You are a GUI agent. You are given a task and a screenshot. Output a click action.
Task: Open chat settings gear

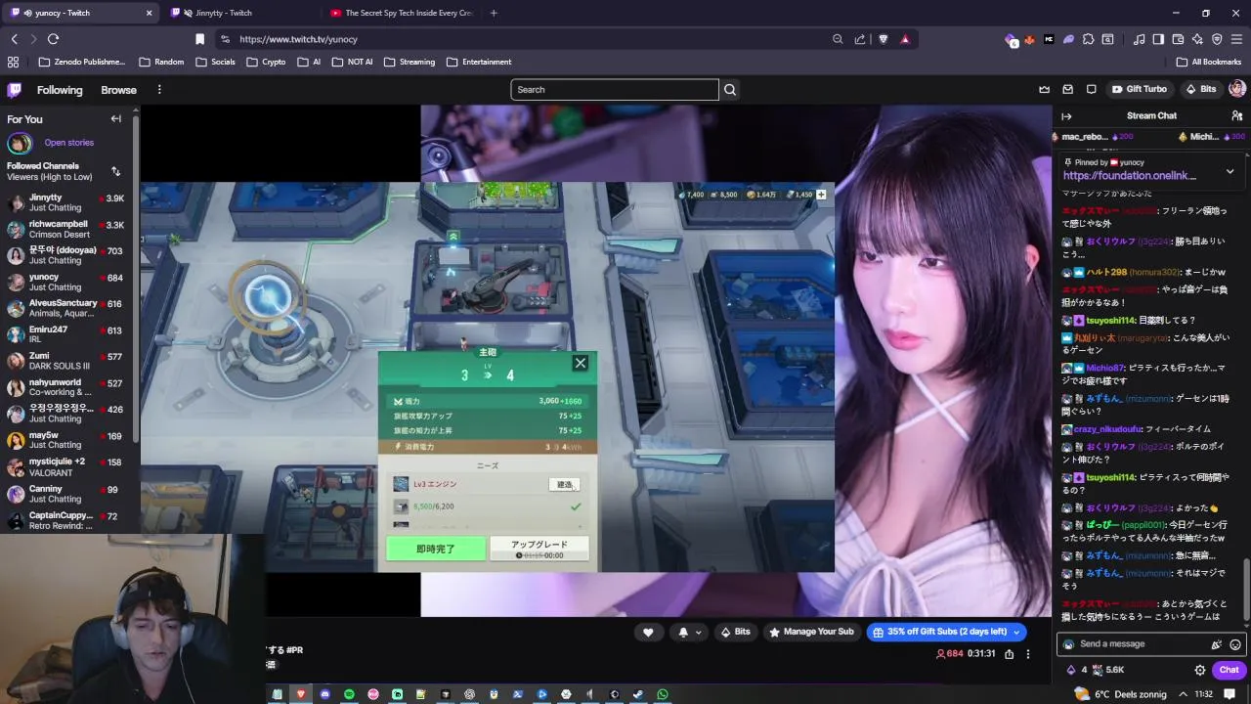[1199, 670]
